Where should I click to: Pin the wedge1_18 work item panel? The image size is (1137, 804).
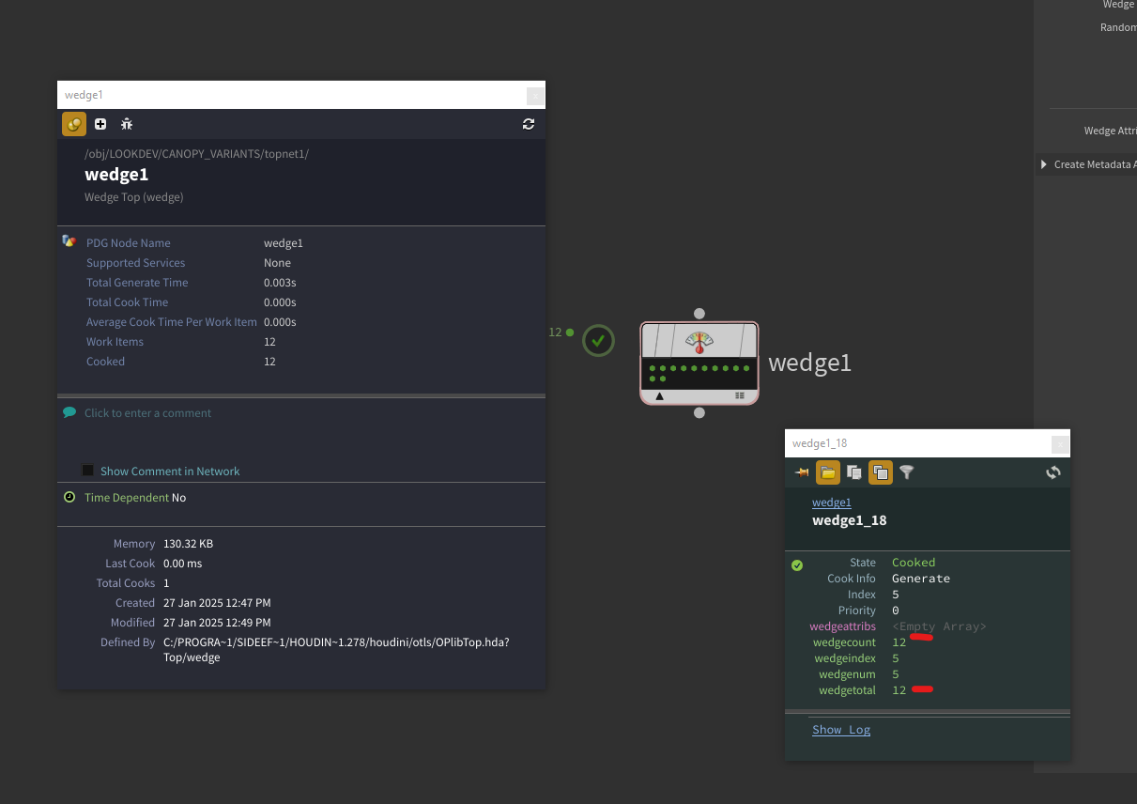[x=802, y=472]
